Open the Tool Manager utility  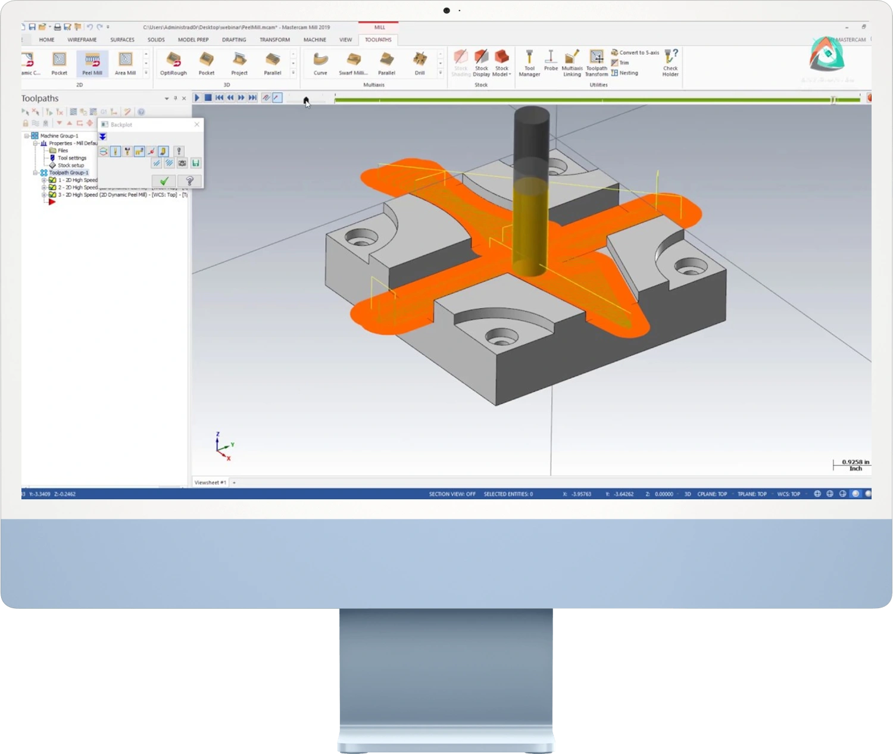(529, 63)
